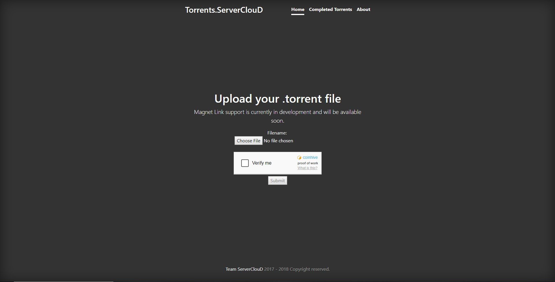Image resolution: width=555 pixels, height=282 pixels.
Task: Click the '2017 - 2018 Copyright reserved' text
Action: 297,269
